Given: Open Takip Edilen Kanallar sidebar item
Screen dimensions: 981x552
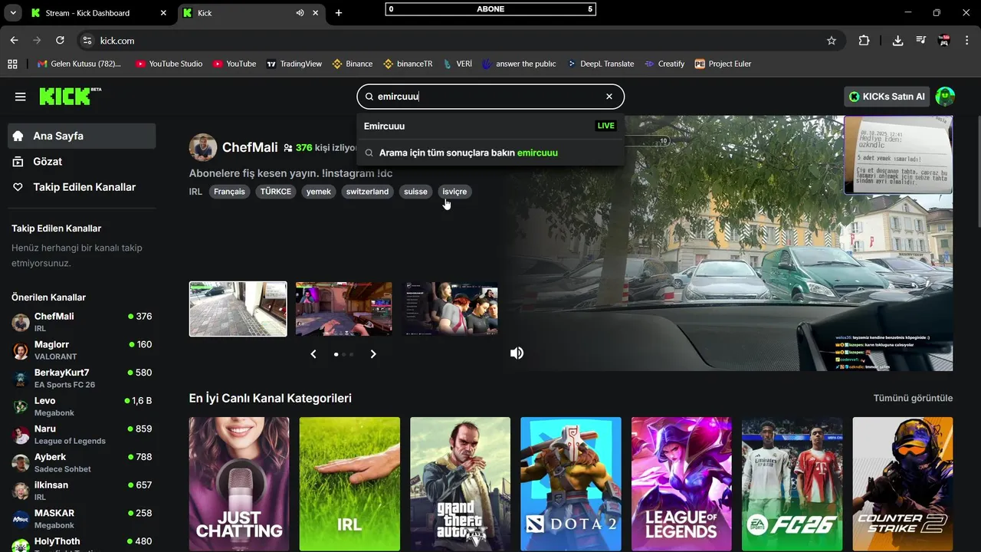Looking at the screenshot, I should click(x=81, y=187).
